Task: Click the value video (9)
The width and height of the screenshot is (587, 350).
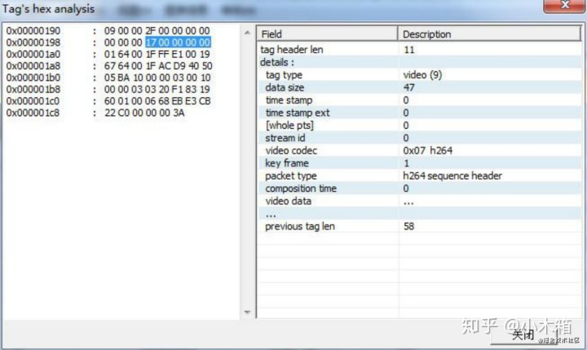Action: [x=422, y=75]
